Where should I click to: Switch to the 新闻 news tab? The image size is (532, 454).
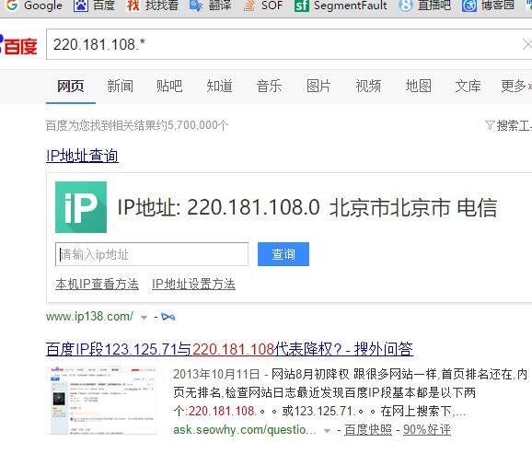point(120,86)
